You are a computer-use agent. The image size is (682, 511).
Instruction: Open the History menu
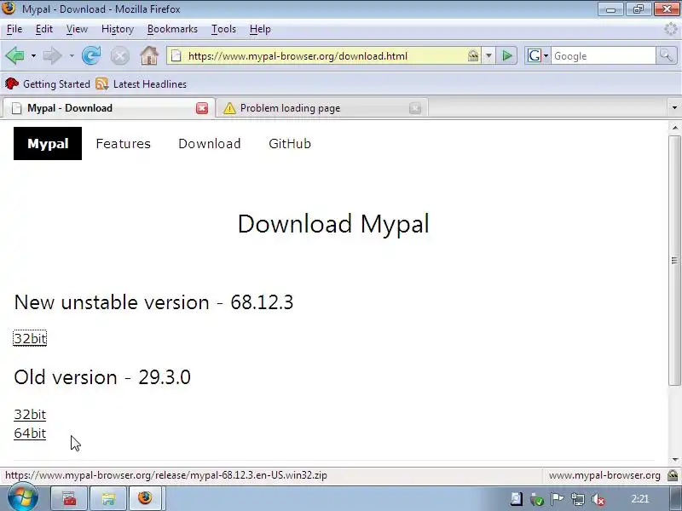pos(118,29)
